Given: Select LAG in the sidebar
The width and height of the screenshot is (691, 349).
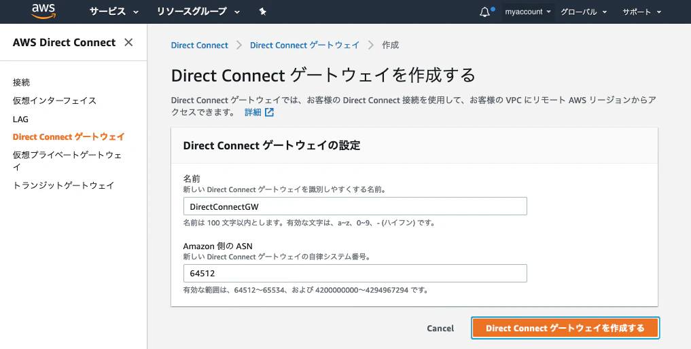Looking at the screenshot, I should point(20,119).
